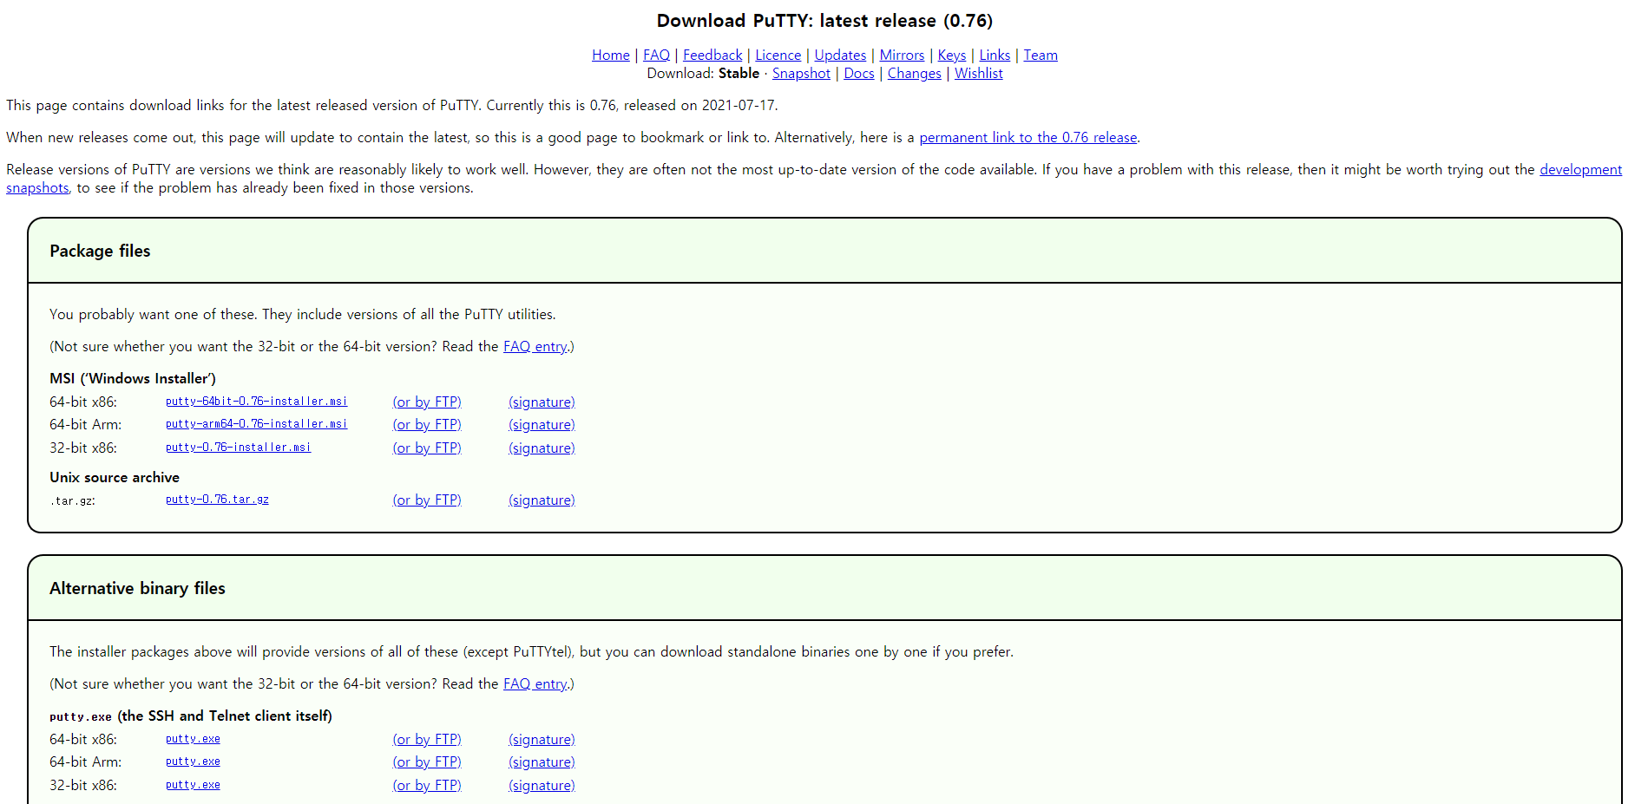
Task: Open the Team page link
Action: coord(1040,56)
